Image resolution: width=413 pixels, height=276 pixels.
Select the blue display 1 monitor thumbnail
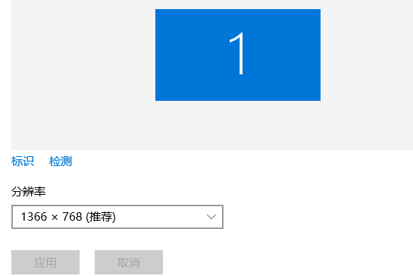click(x=238, y=55)
